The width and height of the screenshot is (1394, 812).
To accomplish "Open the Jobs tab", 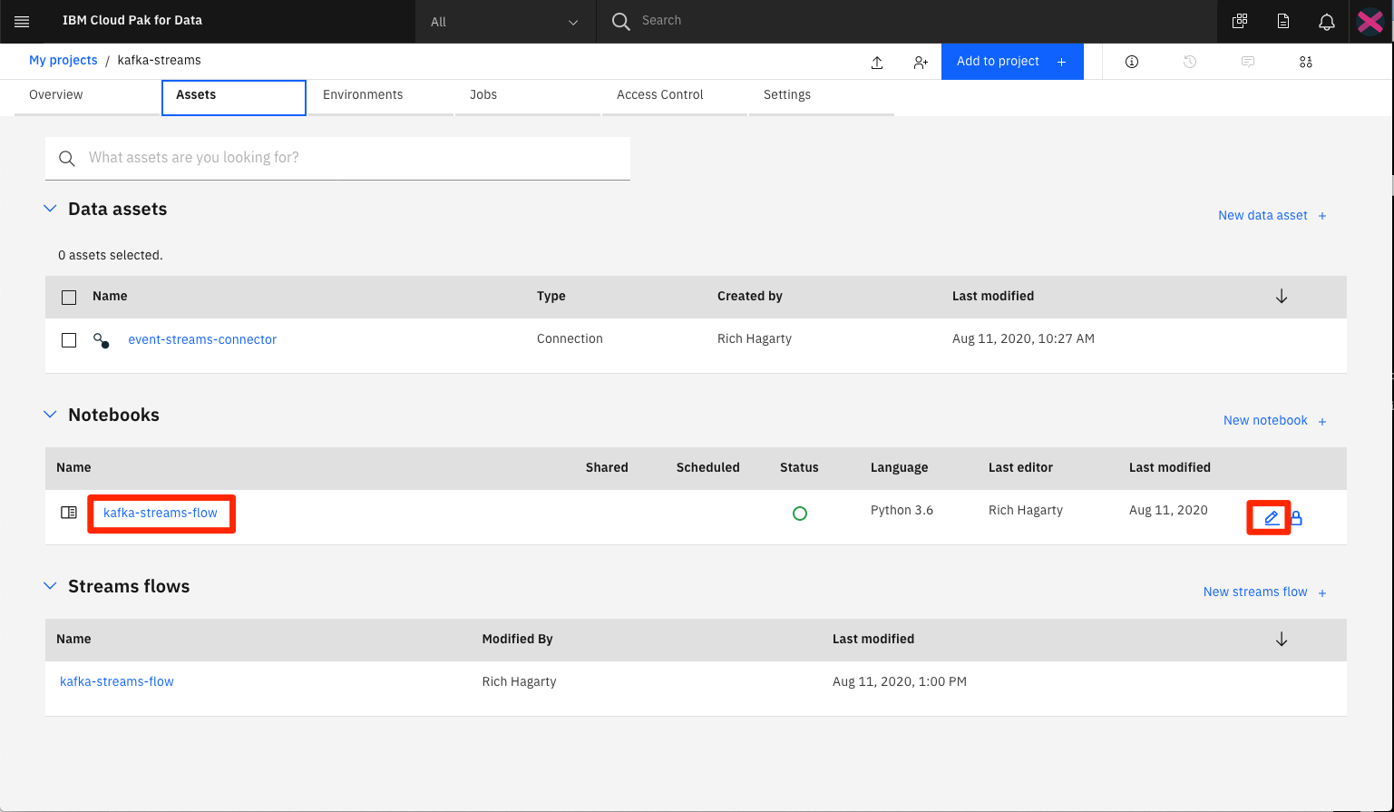I will pos(528,95).
